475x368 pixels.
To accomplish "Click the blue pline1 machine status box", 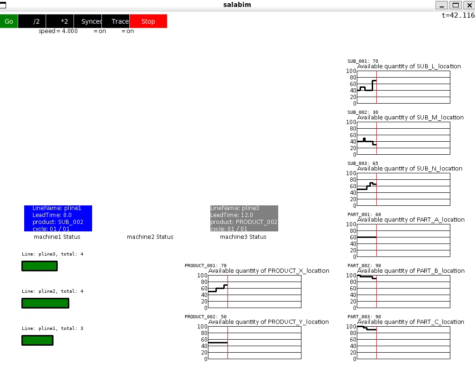I will pos(58,218).
